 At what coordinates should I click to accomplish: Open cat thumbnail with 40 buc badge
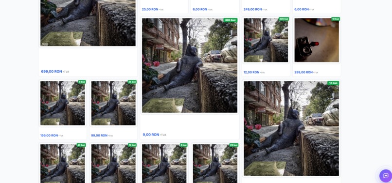(x=63, y=164)
